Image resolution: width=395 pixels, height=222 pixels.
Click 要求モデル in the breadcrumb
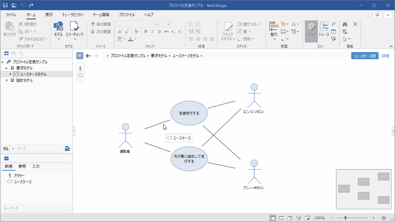(x=159, y=56)
